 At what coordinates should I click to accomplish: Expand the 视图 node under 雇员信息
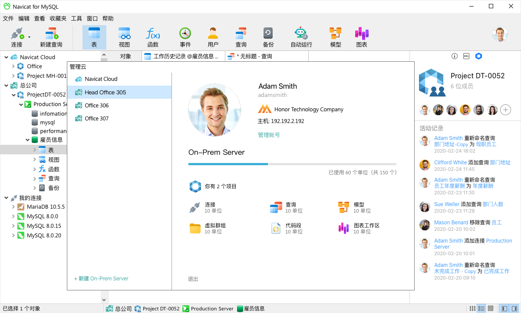point(35,160)
